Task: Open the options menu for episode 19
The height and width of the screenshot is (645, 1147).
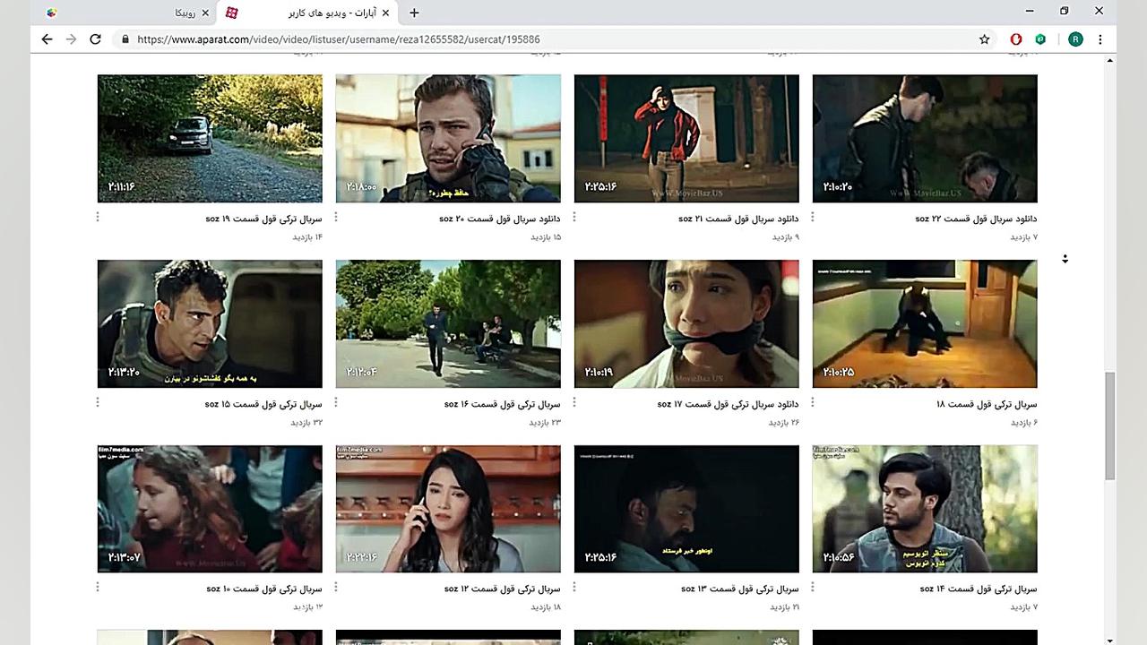Action: tap(97, 218)
